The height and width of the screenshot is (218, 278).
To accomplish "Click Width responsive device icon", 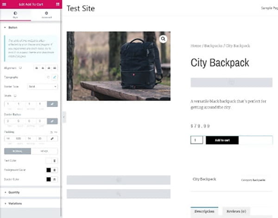I will (x=15, y=96).
